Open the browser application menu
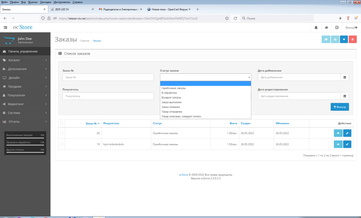The image size is (361, 218). 356,18
